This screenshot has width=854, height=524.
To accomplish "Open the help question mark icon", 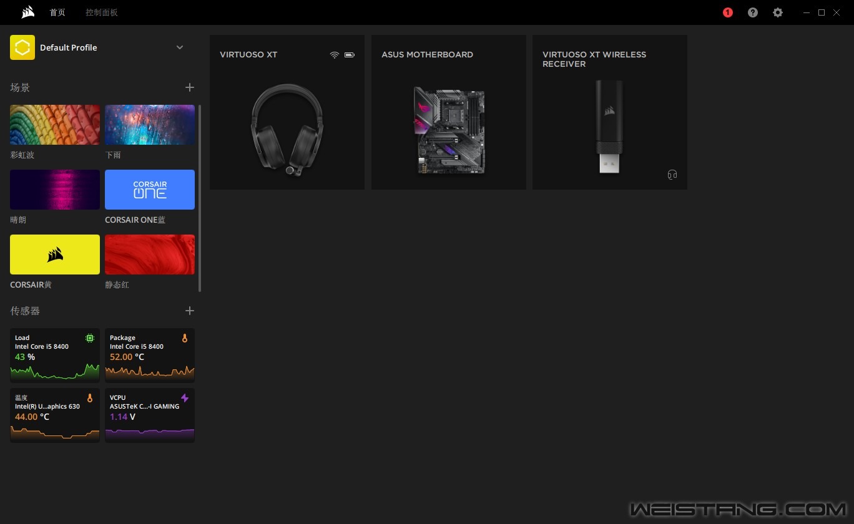I will coord(753,12).
